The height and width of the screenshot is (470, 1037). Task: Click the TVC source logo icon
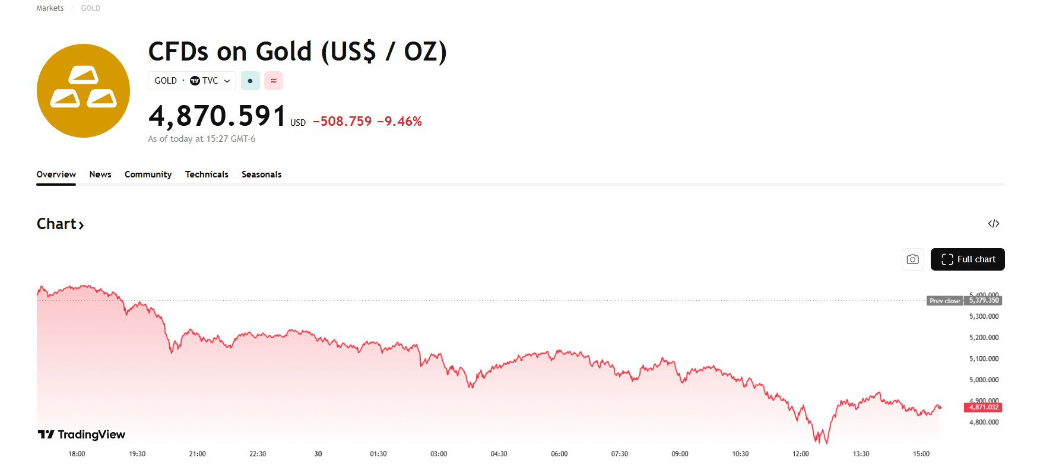[195, 81]
